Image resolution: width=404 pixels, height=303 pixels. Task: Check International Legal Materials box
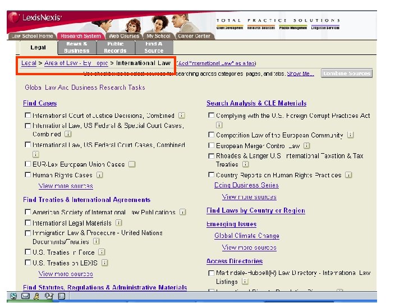point(27,222)
